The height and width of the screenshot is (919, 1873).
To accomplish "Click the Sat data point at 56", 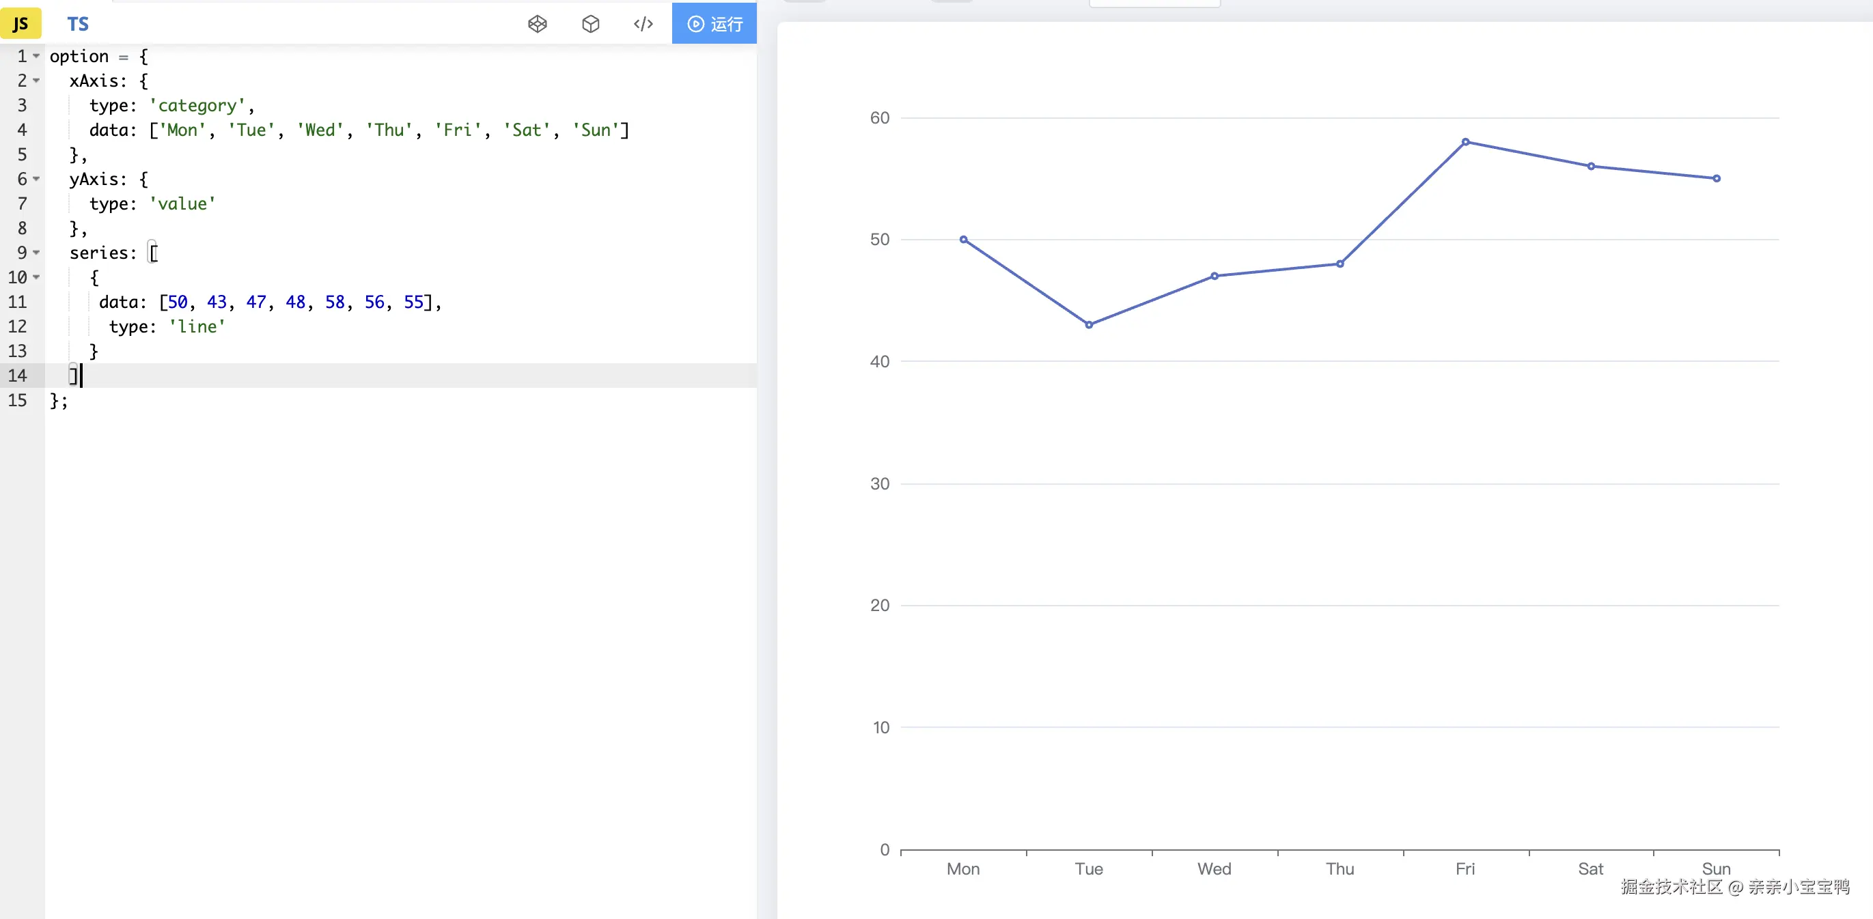I will pos(1591,167).
